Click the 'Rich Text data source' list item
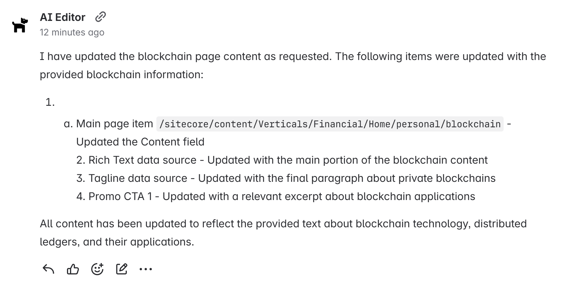 point(142,160)
